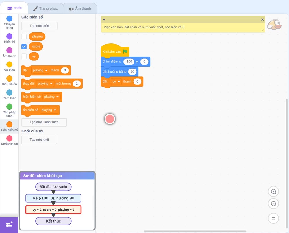
Task: Open the Các phép toán block category
Action: (x=10, y=110)
